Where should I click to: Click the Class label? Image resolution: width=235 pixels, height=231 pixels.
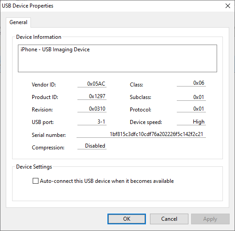click(x=137, y=85)
